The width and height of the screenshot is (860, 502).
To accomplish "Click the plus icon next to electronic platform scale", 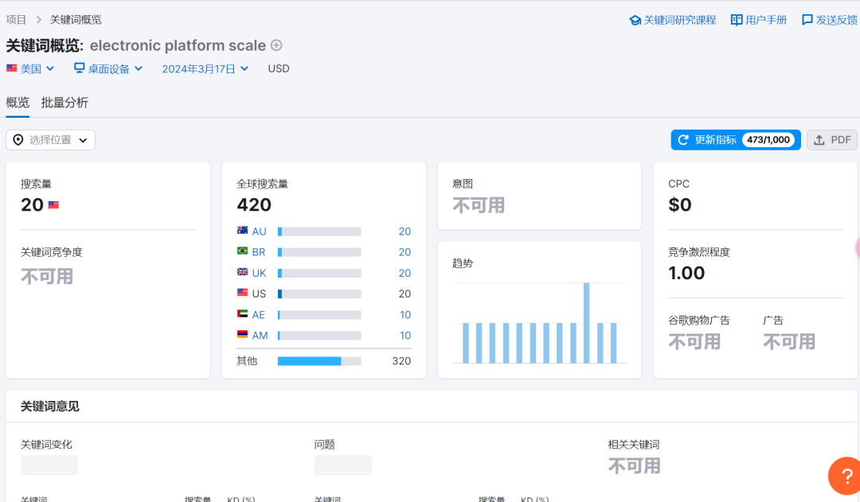I will [276, 45].
